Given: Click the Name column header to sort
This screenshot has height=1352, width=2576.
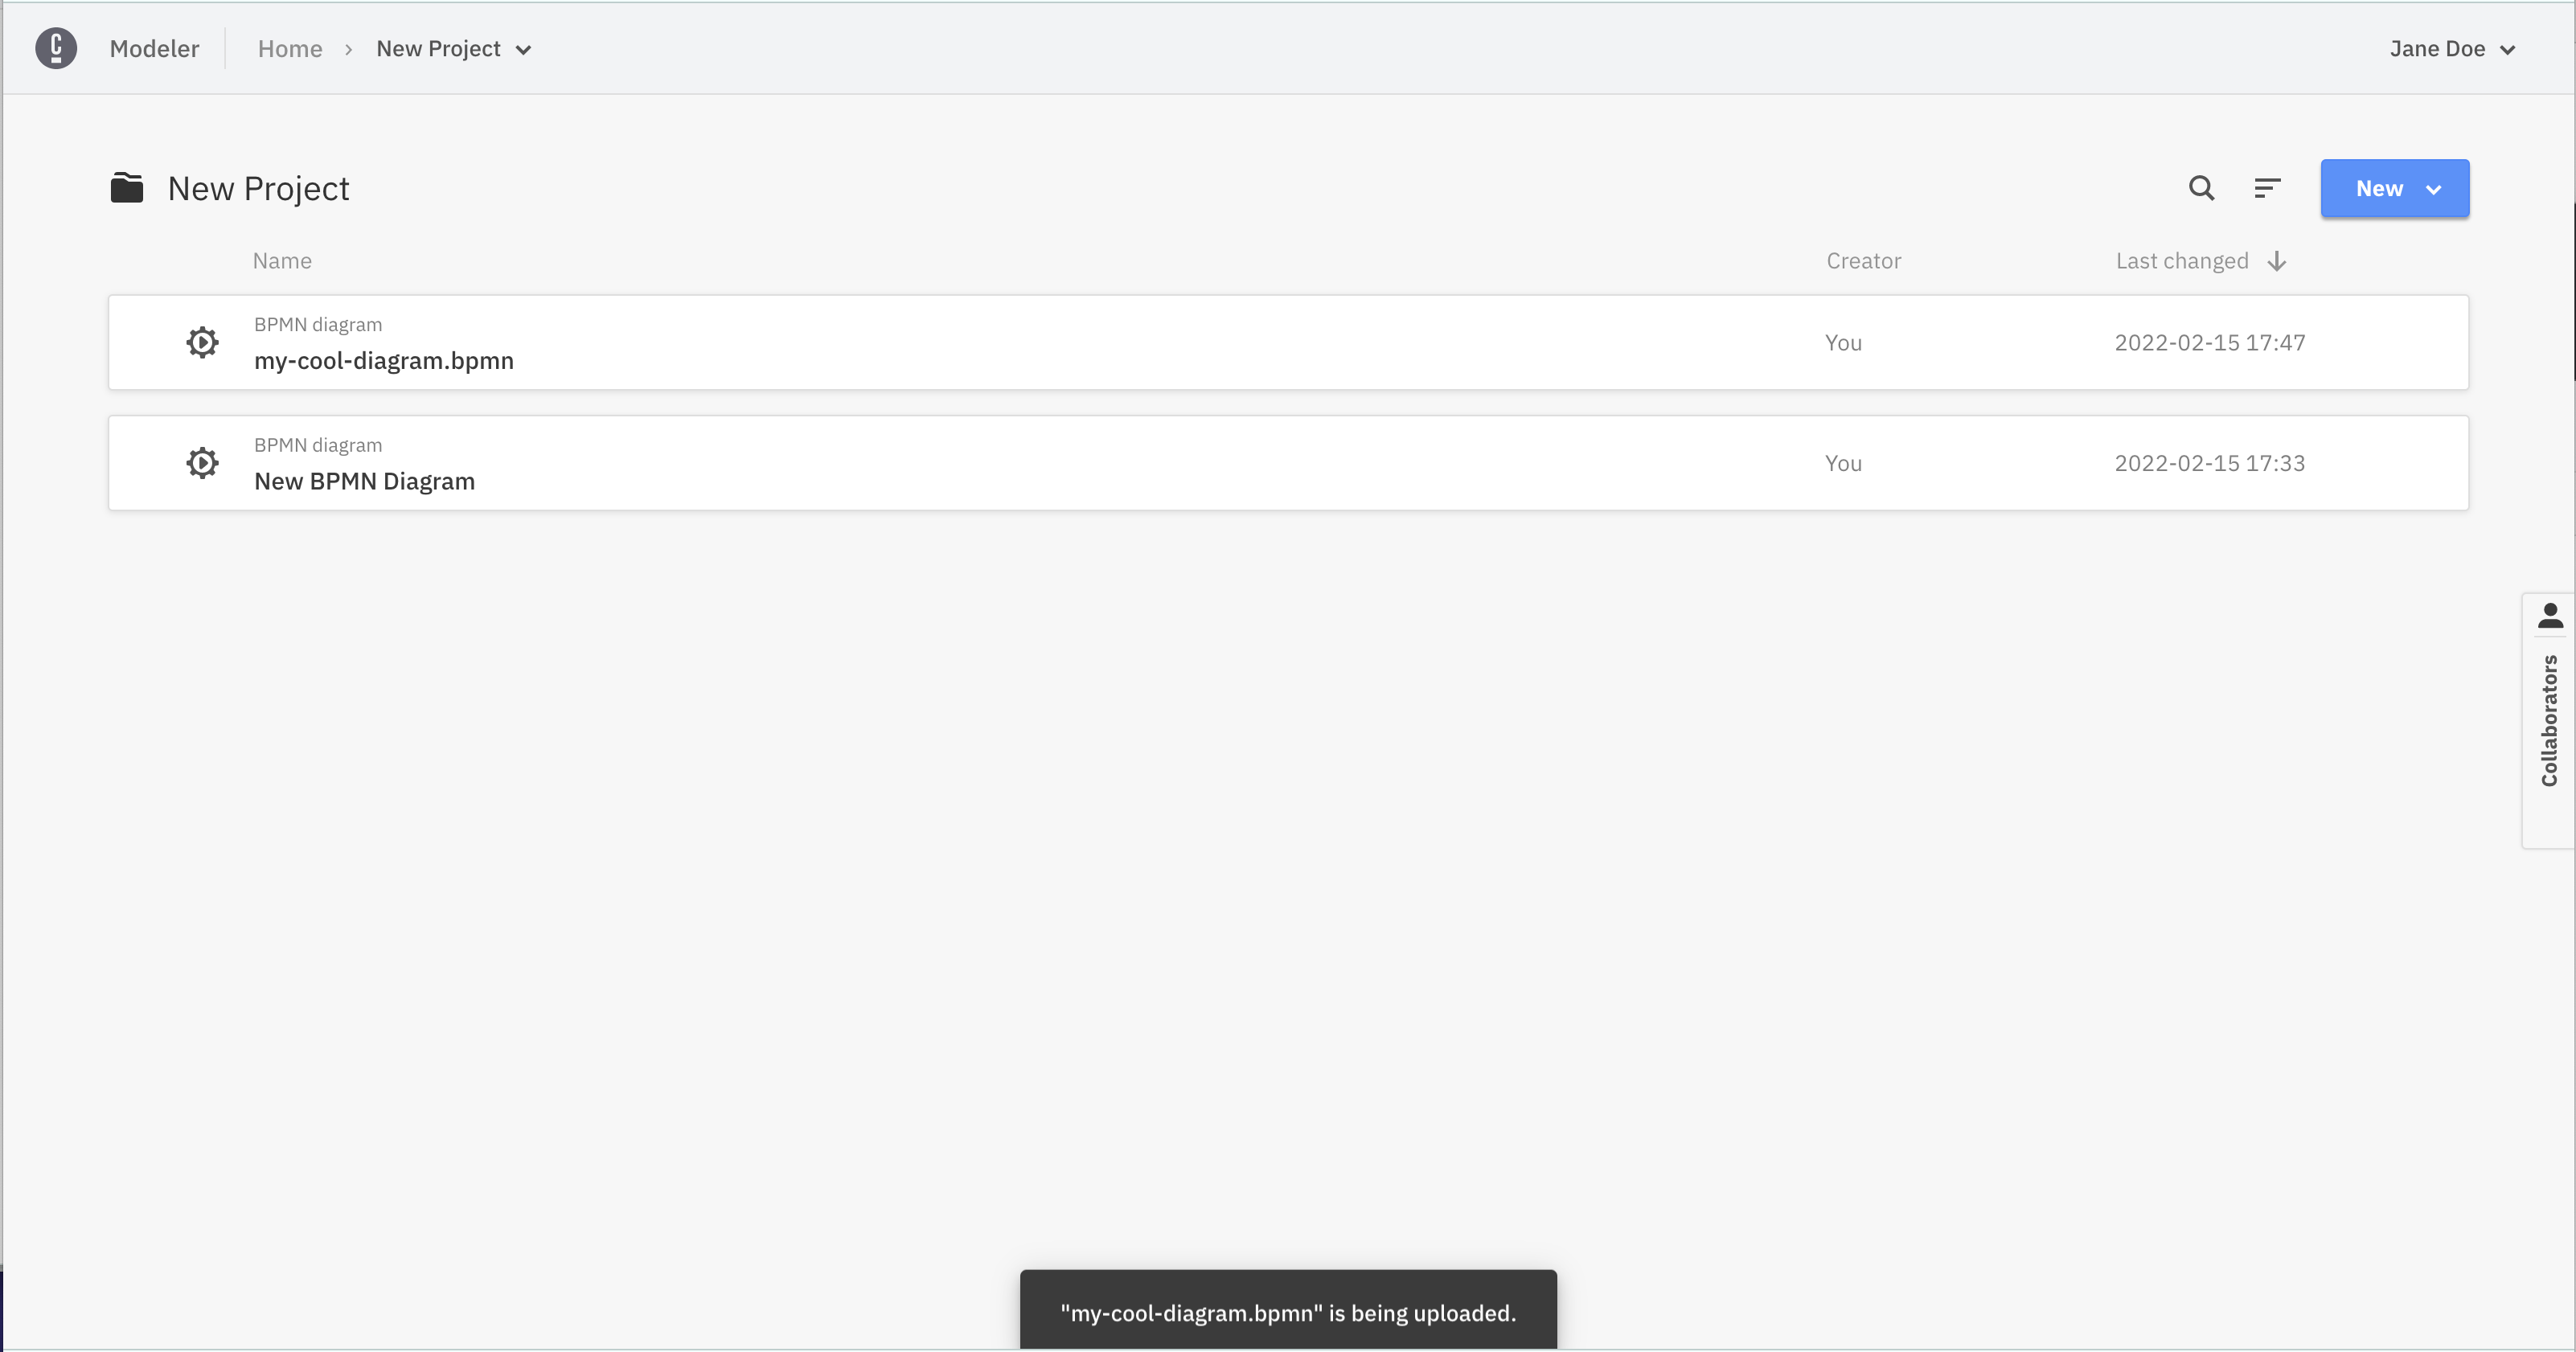Looking at the screenshot, I should [x=283, y=260].
